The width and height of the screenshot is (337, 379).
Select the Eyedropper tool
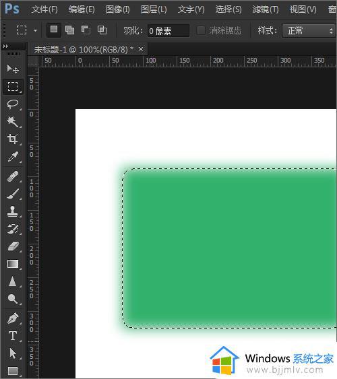tap(13, 157)
